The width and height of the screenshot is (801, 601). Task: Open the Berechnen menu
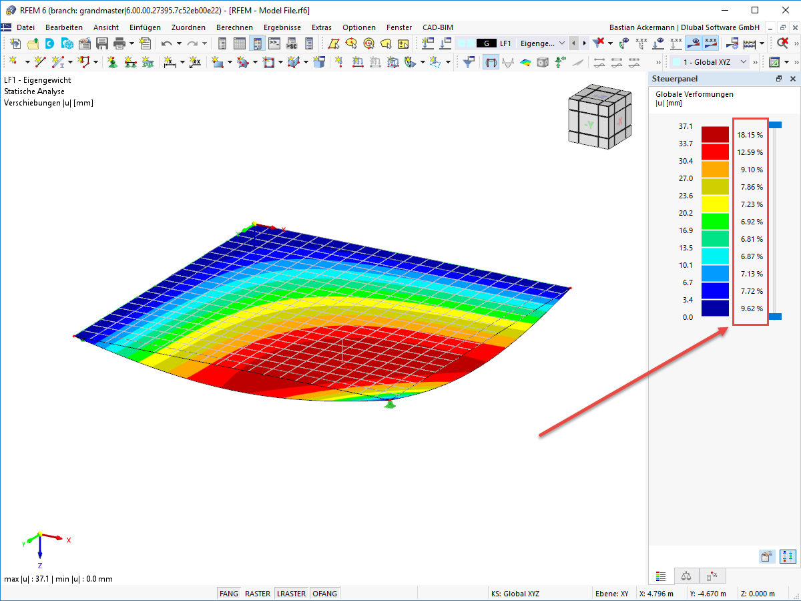pos(234,27)
